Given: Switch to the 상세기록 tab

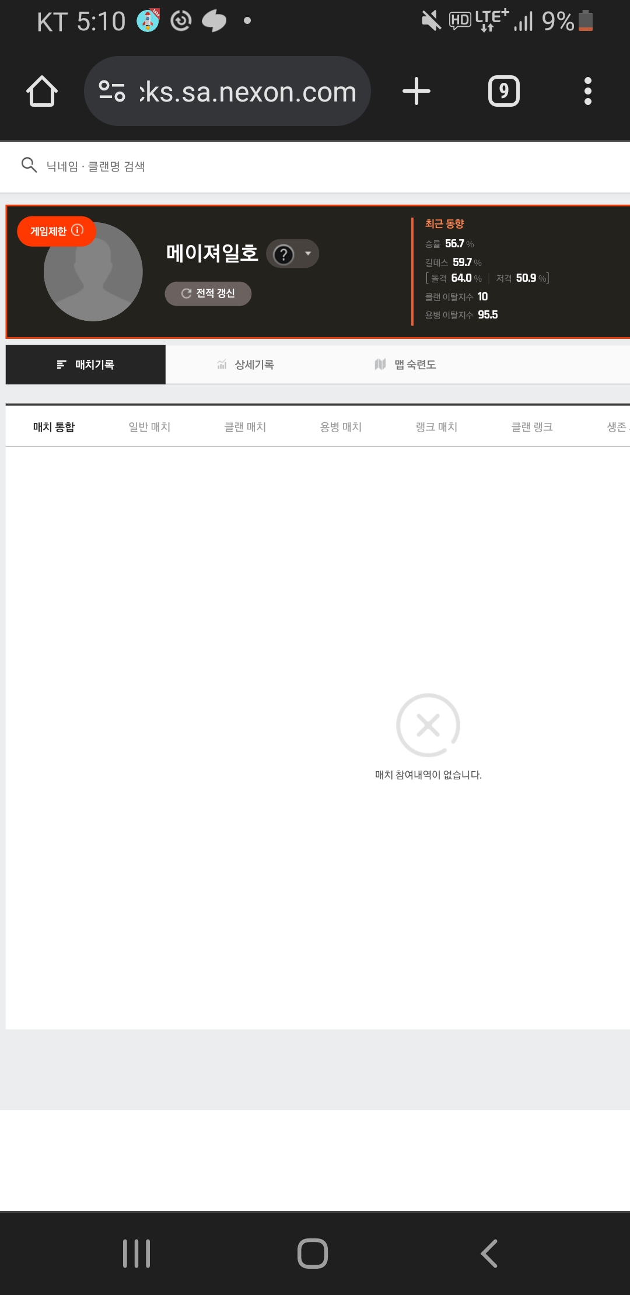Looking at the screenshot, I should pyautogui.click(x=246, y=365).
